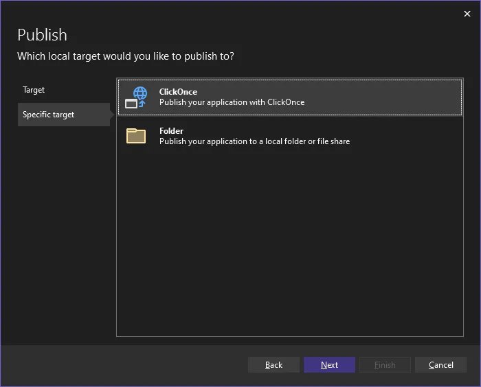Screen dimensions: 481x387
Task: Click blank space in the Folder row
Action: click(x=405, y=136)
